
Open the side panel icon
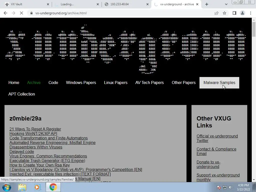coord(234,13)
